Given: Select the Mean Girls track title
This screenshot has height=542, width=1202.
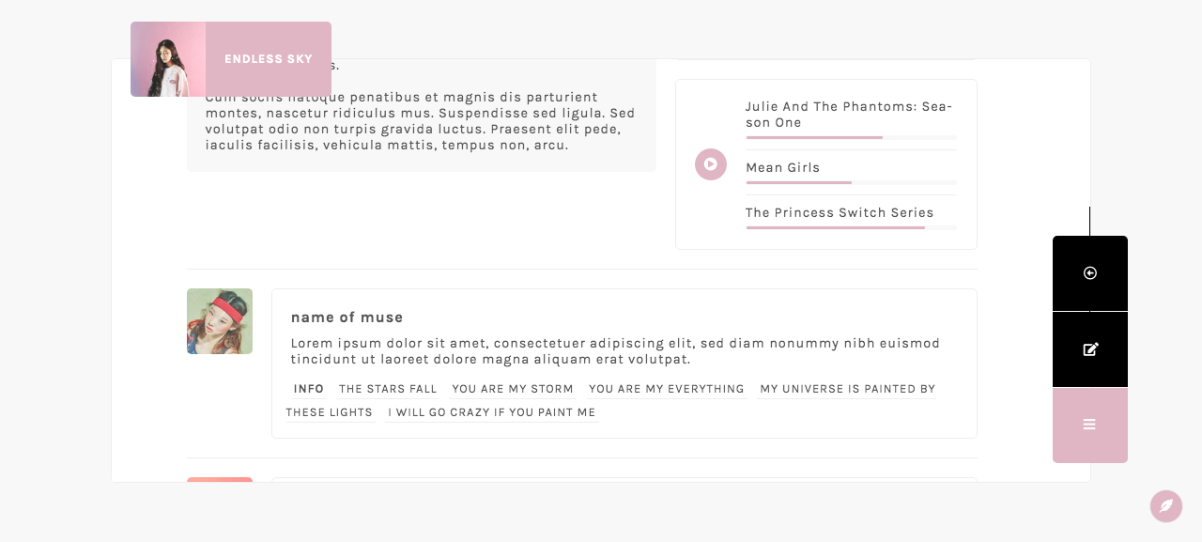Looking at the screenshot, I should 783,167.
